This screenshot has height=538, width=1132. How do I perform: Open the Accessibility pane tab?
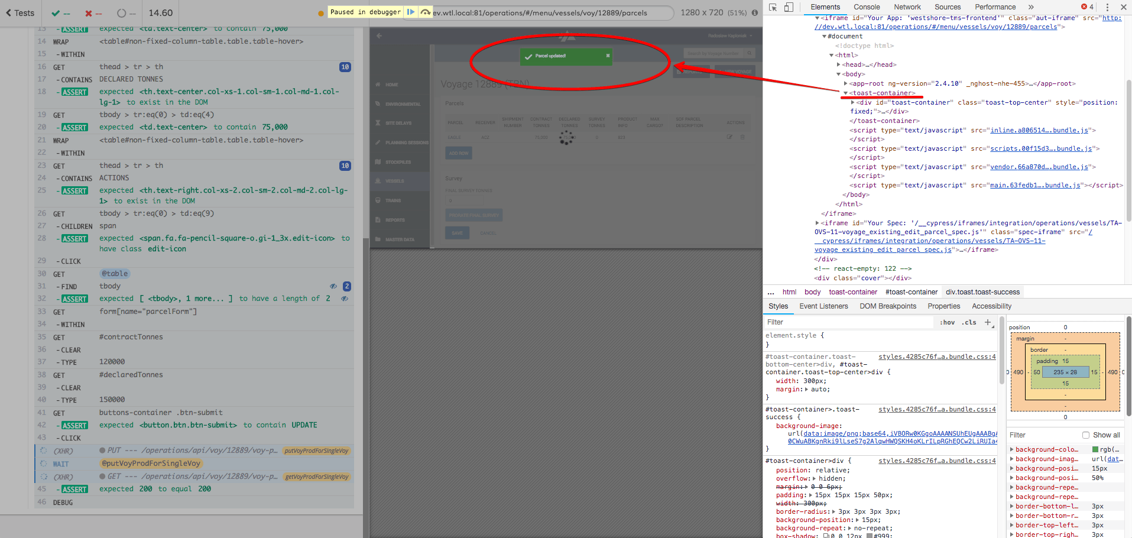point(992,306)
